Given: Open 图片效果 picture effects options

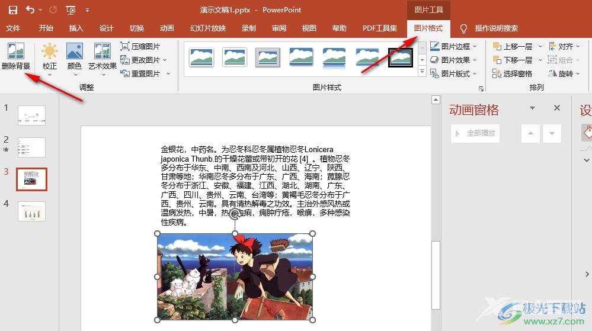Looking at the screenshot, I should [453, 60].
